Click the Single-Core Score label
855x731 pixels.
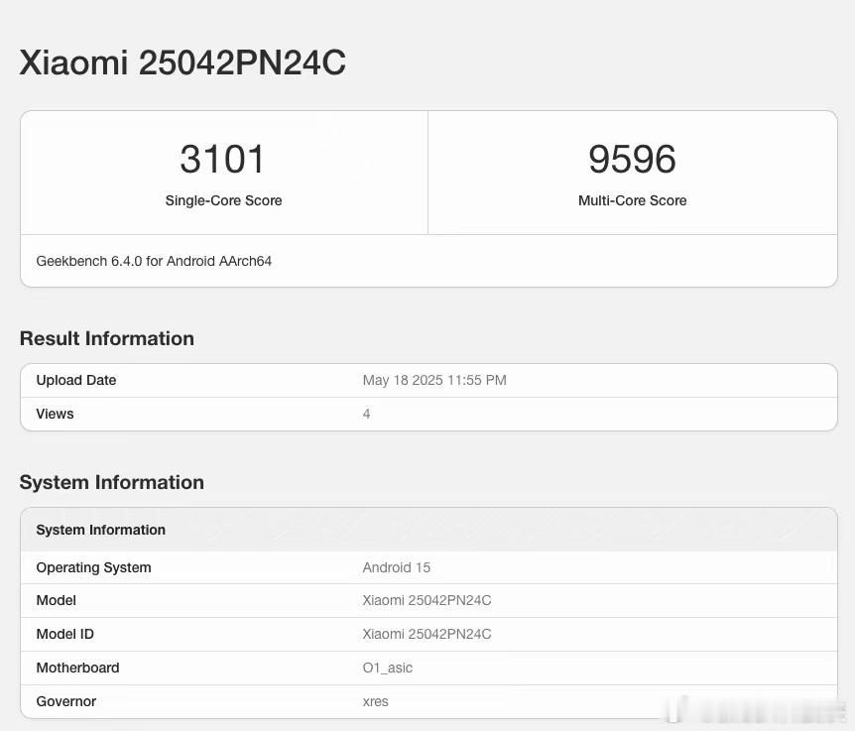click(x=223, y=200)
